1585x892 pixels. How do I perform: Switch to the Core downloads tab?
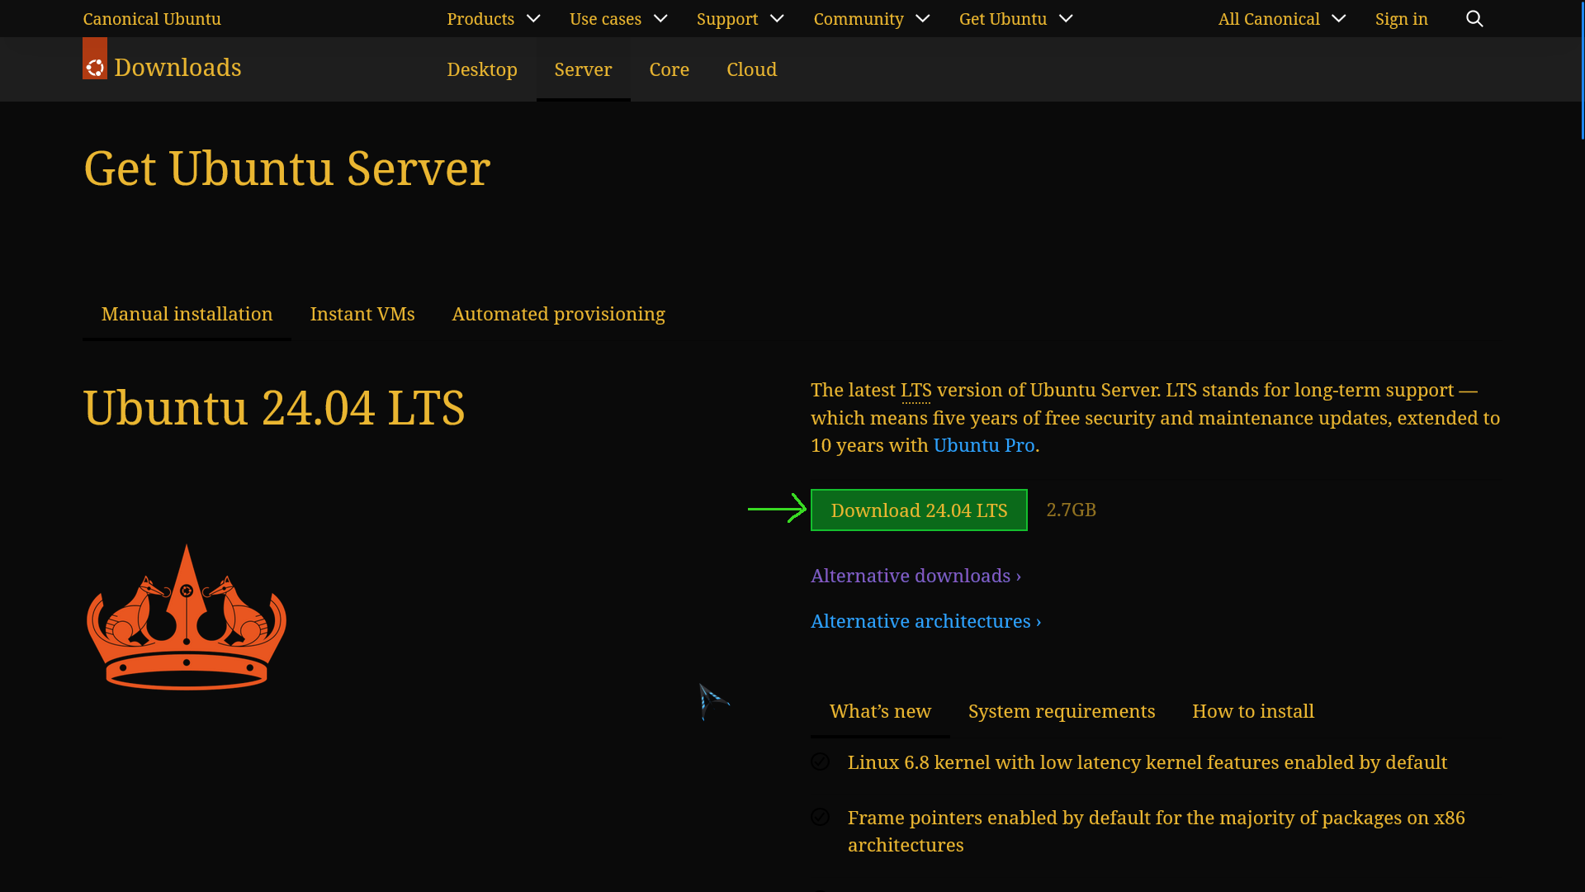click(669, 69)
